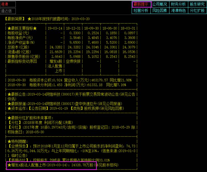Switch to the 风险因素 tab
The height and width of the screenshot is (172, 207).
tap(160, 10)
